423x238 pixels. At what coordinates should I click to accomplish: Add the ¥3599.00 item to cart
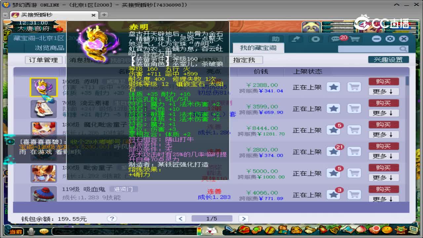coord(354,108)
